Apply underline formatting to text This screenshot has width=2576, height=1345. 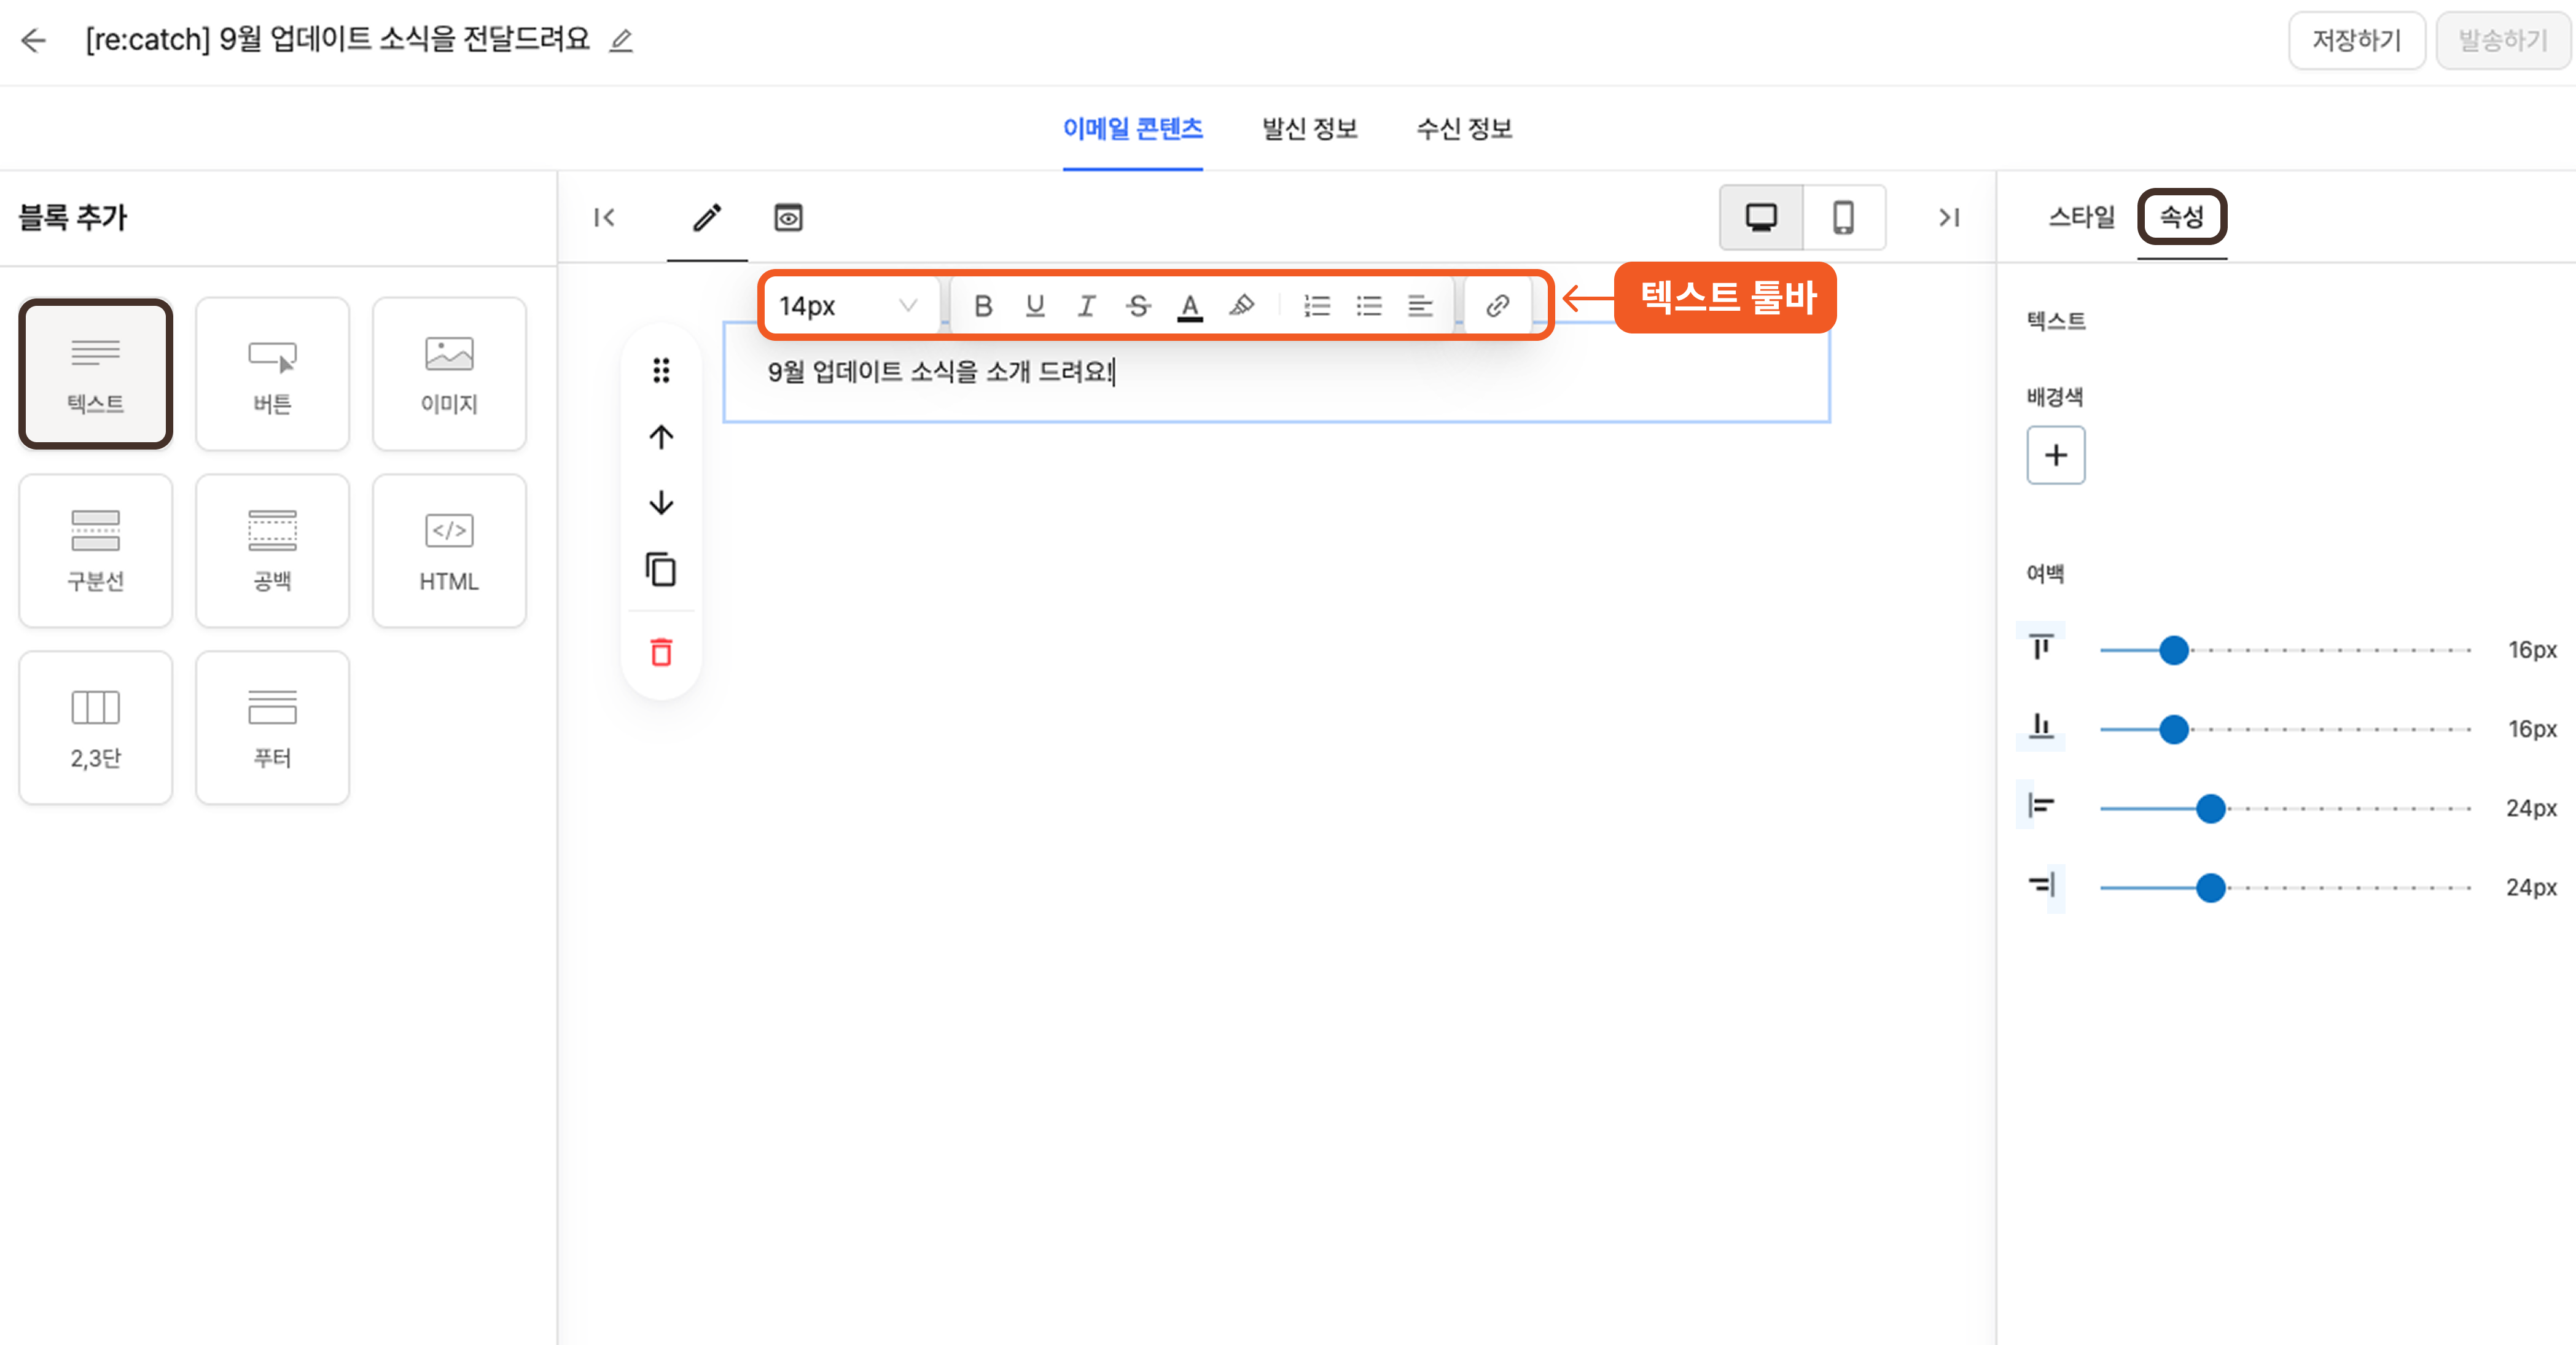point(1035,306)
